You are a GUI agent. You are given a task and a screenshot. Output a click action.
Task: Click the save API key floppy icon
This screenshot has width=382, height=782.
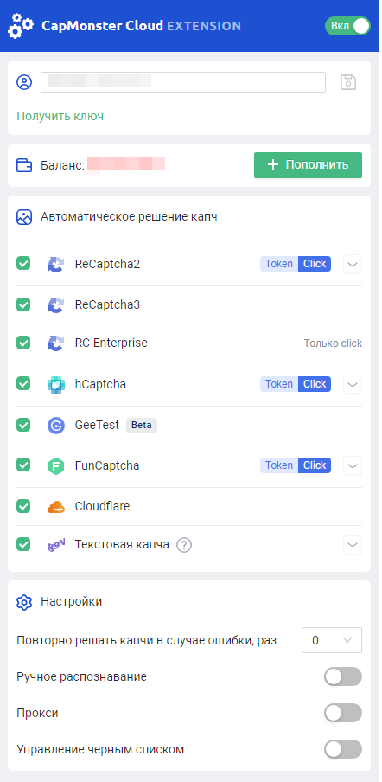348,82
